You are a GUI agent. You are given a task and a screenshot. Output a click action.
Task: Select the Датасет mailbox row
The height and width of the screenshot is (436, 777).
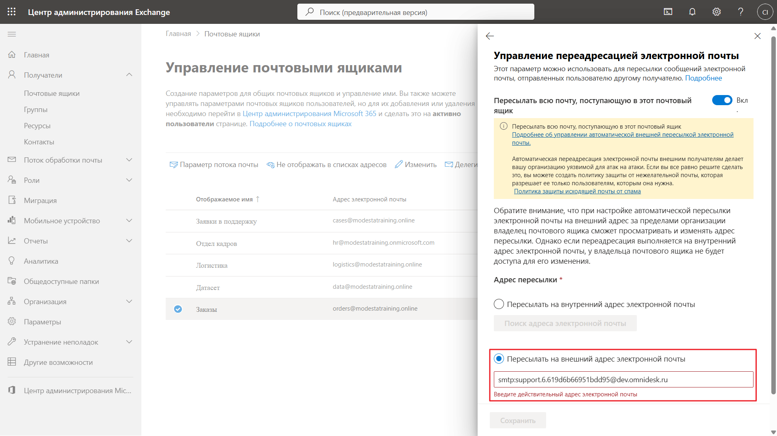pos(321,287)
